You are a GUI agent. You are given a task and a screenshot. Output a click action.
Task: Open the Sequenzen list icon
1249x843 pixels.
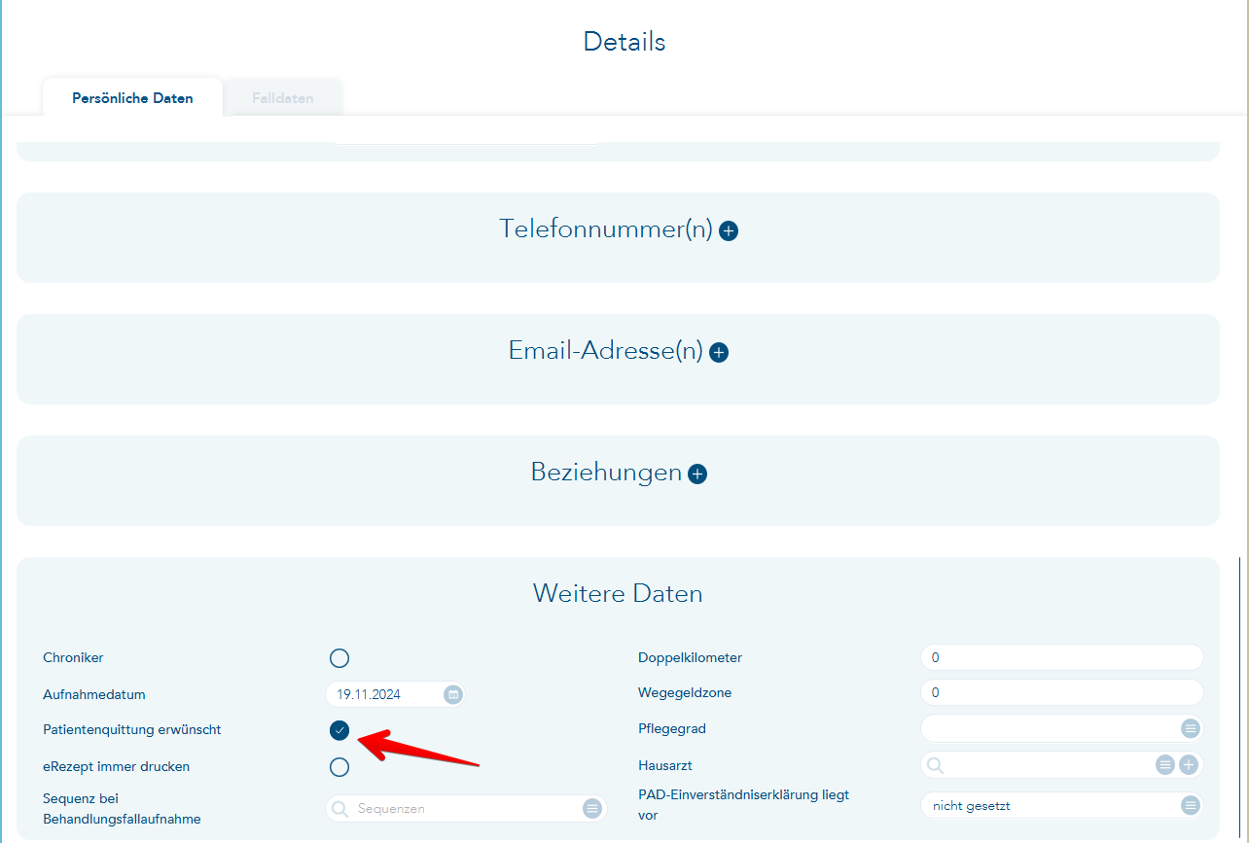tap(592, 808)
